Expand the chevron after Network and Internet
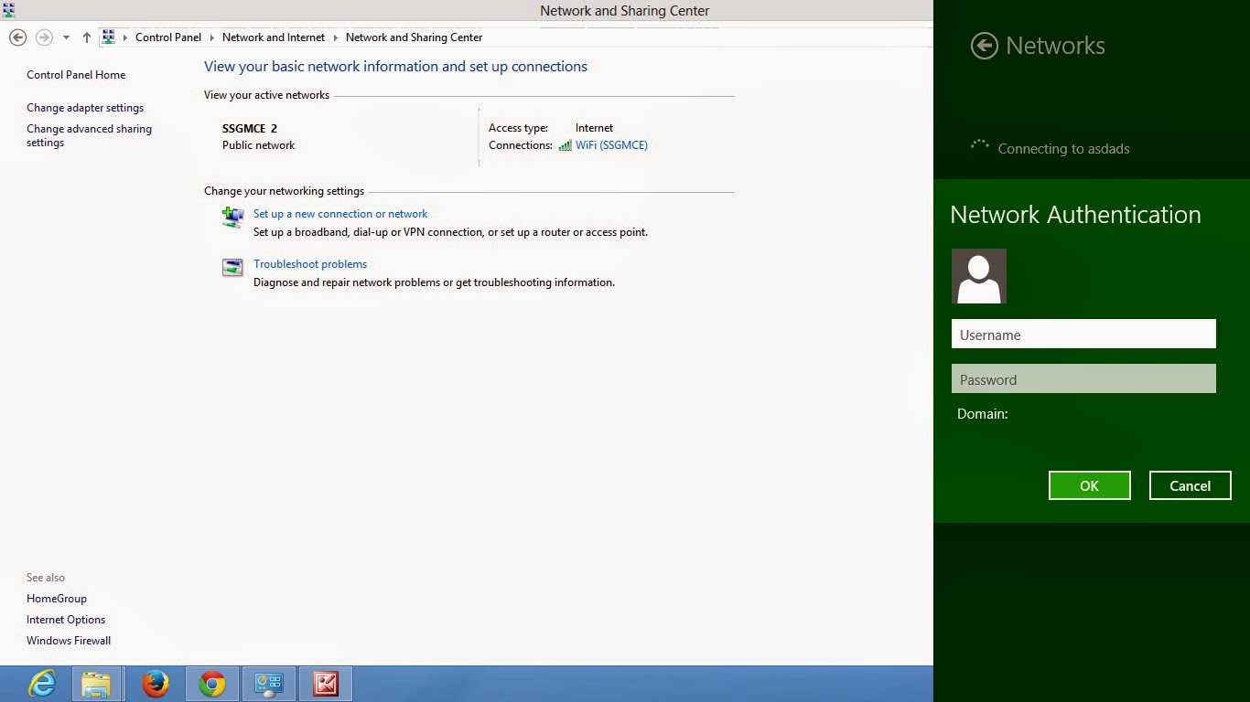This screenshot has height=702, width=1250. pyautogui.click(x=335, y=37)
